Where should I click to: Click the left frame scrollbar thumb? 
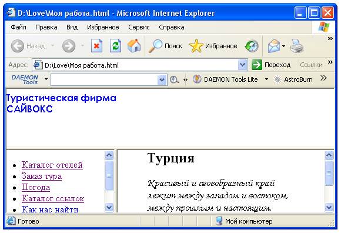(x=109, y=175)
